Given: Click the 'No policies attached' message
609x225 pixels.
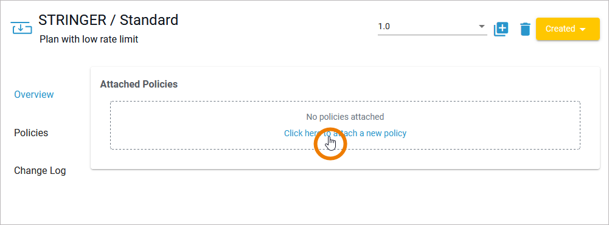Looking at the screenshot, I should [x=345, y=117].
